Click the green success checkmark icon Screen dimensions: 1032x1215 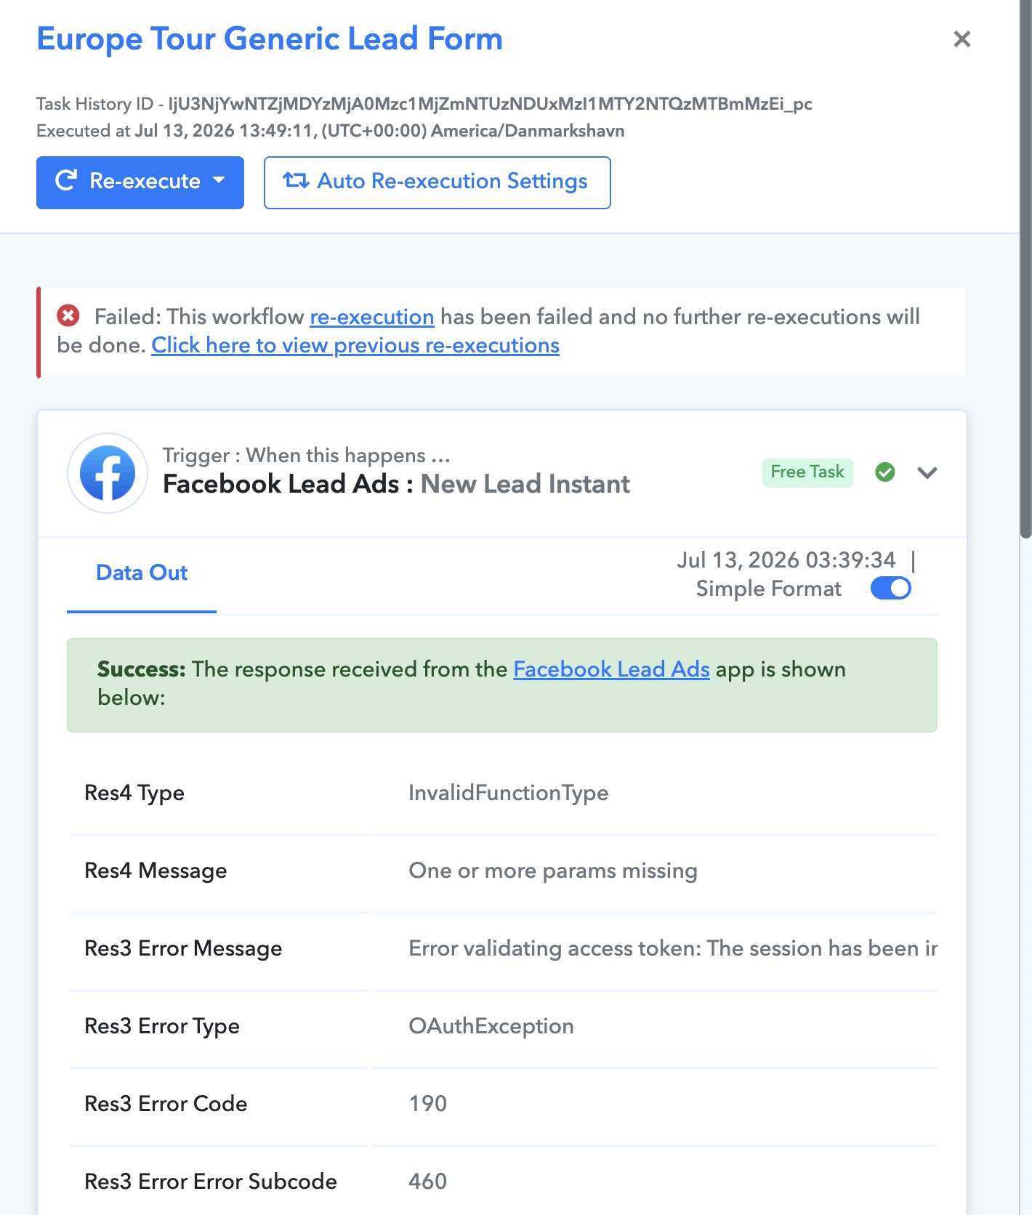pyautogui.click(x=885, y=472)
